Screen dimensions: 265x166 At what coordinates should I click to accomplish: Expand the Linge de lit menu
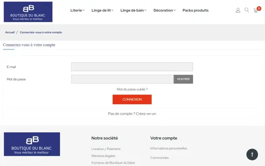tap(102, 10)
